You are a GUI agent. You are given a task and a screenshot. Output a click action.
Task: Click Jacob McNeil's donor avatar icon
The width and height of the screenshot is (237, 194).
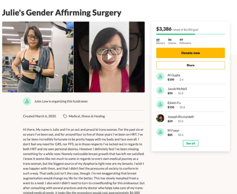tap(160, 90)
